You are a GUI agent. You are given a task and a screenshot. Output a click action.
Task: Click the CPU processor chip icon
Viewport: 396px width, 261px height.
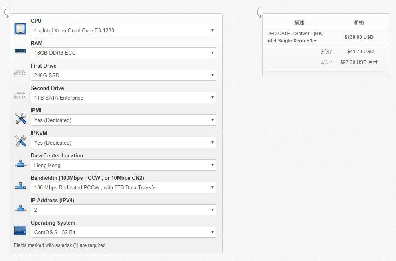point(20,29)
